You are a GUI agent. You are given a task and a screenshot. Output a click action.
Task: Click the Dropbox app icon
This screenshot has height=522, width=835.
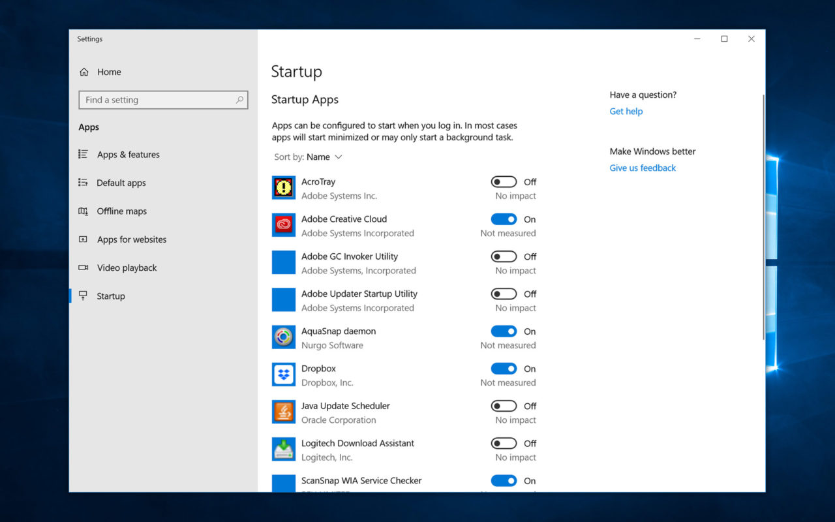[x=283, y=375]
